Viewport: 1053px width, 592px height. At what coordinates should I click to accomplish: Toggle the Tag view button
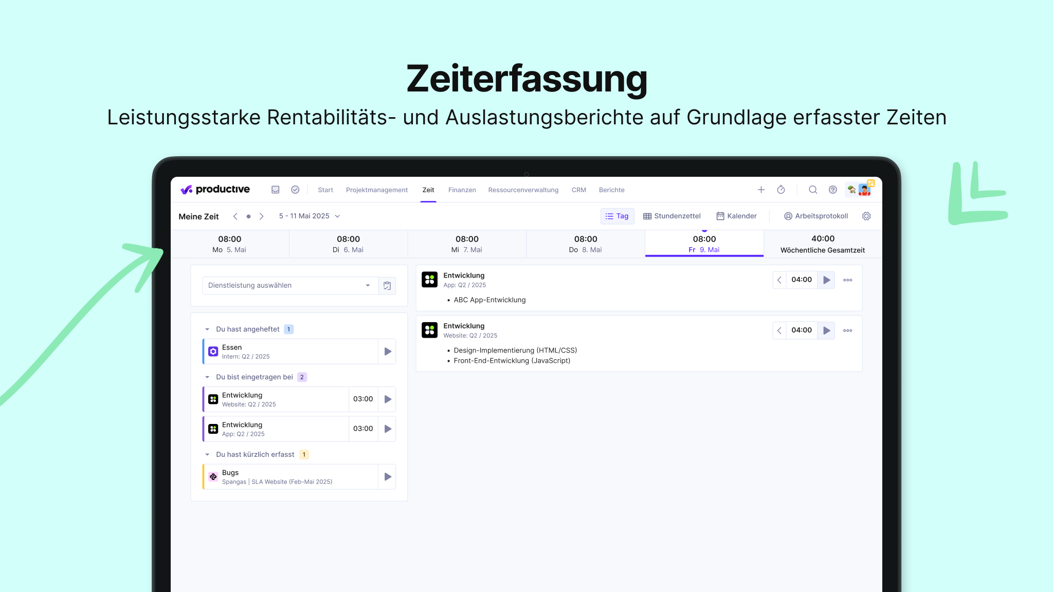tap(617, 216)
